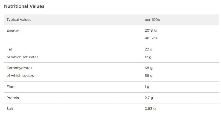Click the Salt row label

click(10, 109)
